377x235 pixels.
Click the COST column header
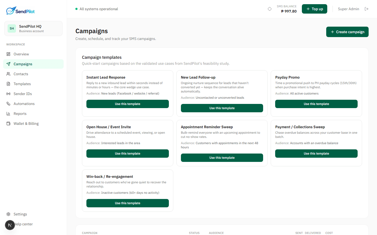[x=329, y=233]
